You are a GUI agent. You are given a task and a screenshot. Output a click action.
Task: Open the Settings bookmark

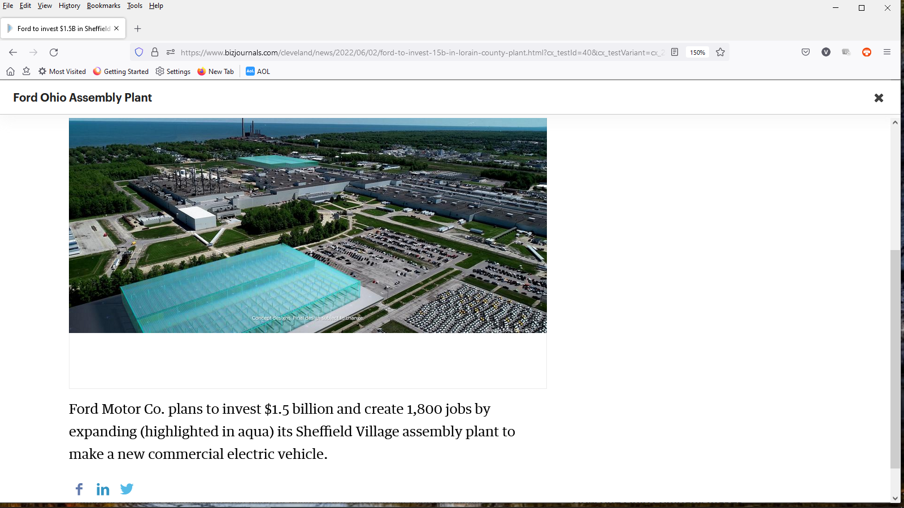(x=173, y=72)
